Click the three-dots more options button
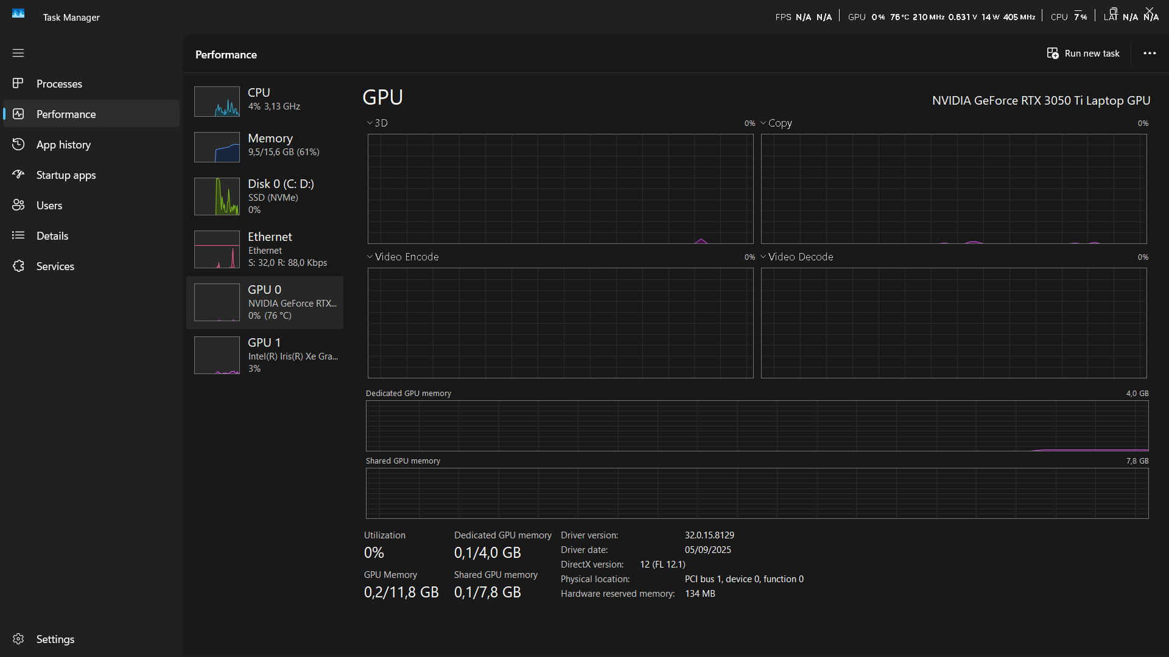This screenshot has height=657, width=1169. [1150, 54]
